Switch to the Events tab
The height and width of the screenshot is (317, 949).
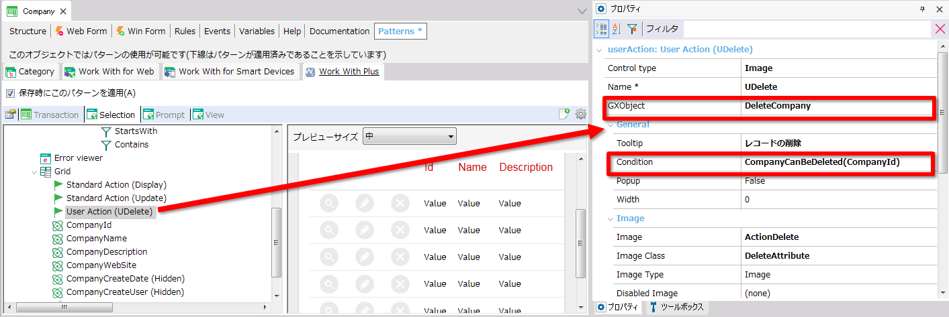tap(217, 31)
